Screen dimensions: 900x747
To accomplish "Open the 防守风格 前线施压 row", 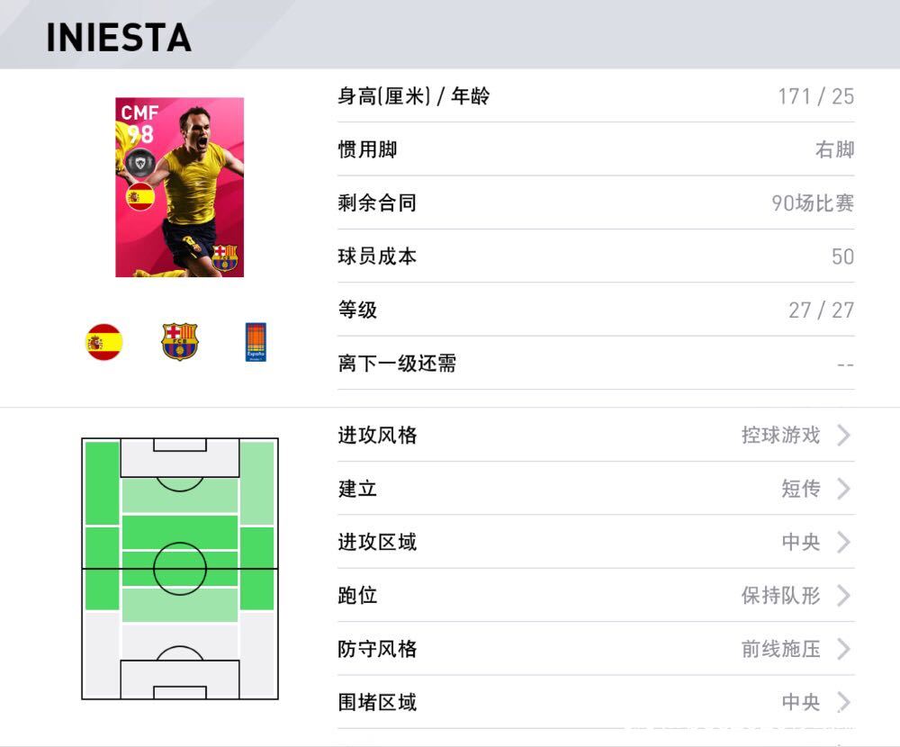I will [596, 649].
